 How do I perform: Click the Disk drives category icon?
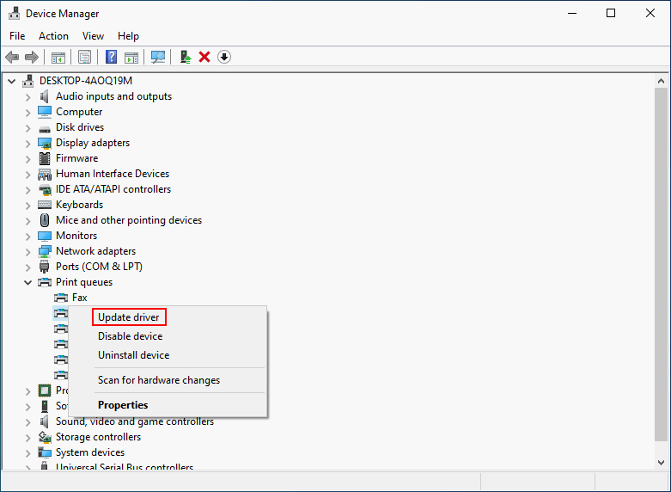pos(45,128)
